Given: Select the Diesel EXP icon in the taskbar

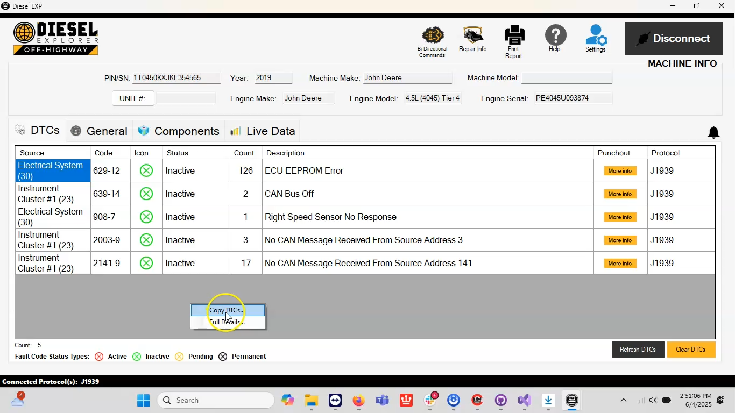Looking at the screenshot, I should (571, 400).
